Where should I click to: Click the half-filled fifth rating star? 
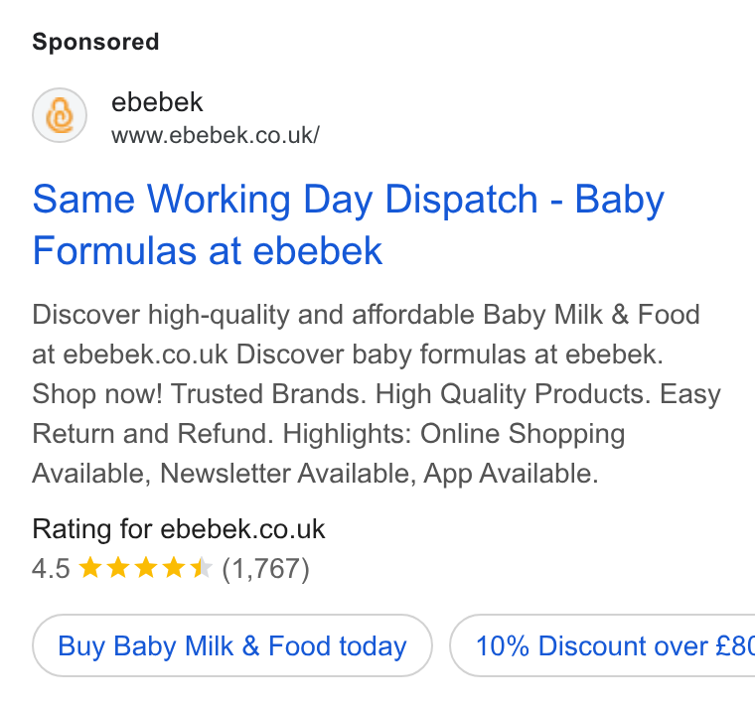tap(202, 567)
